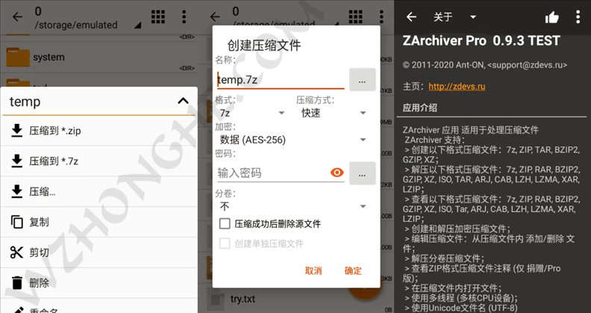
Task: Click grid view icon in middle panel
Action: point(355,16)
